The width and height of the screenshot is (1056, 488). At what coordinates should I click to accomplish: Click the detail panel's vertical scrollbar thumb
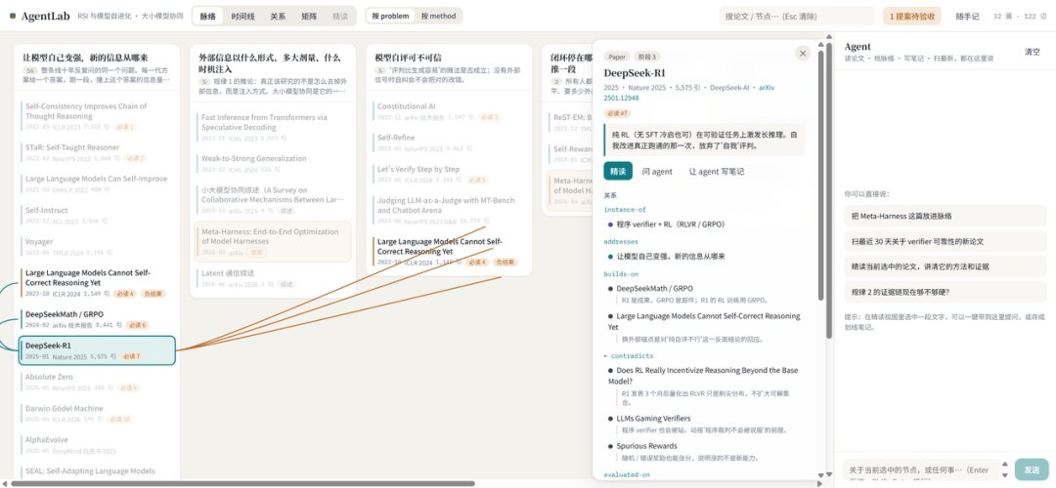coord(820,176)
